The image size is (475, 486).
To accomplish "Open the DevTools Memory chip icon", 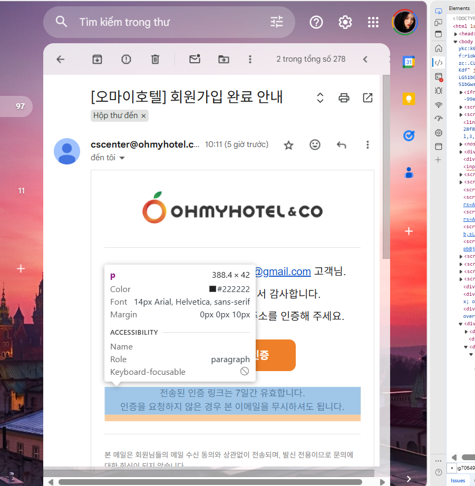I will coord(439,133).
